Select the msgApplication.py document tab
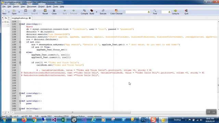The image size is (219, 123). (20, 18)
